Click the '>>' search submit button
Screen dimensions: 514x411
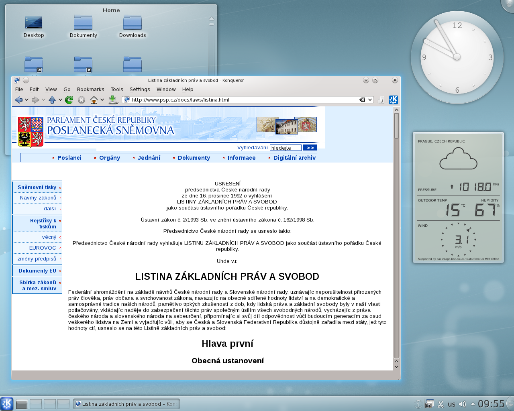(x=310, y=148)
